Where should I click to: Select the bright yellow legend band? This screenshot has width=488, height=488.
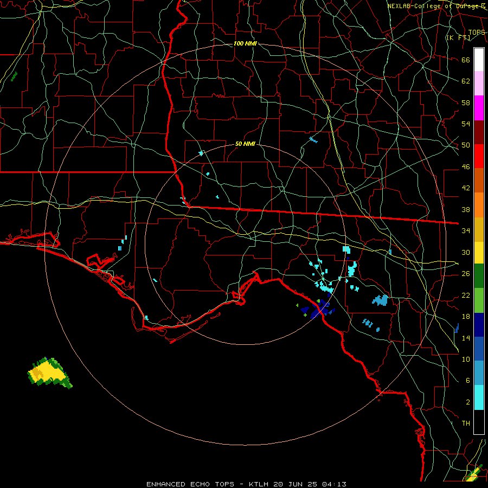[479, 253]
